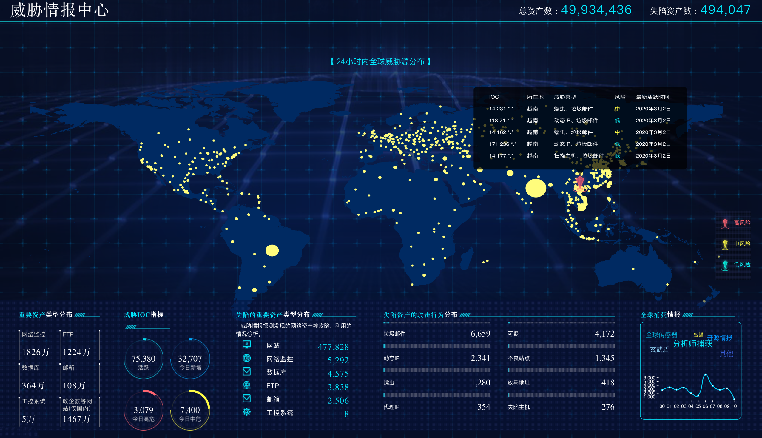Select the 全球传感器 tag

pyautogui.click(x=661, y=335)
